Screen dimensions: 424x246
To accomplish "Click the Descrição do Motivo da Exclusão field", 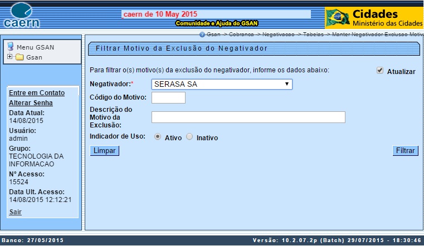I will [248, 117].
